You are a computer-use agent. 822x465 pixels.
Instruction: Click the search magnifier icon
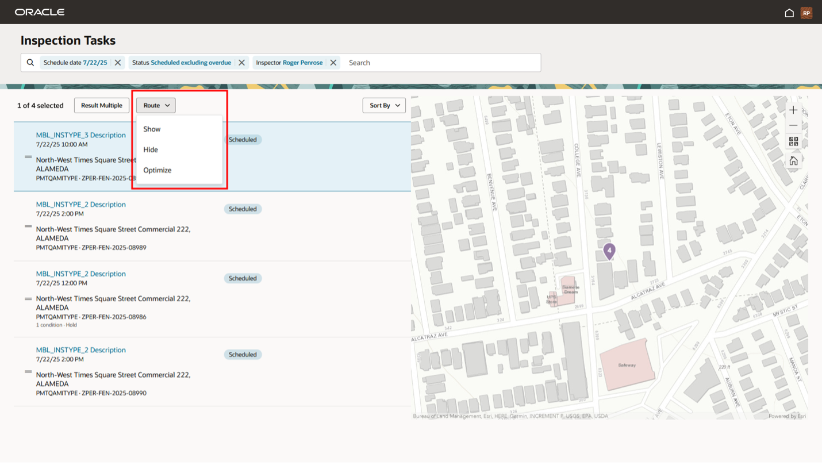pyautogui.click(x=30, y=62)
